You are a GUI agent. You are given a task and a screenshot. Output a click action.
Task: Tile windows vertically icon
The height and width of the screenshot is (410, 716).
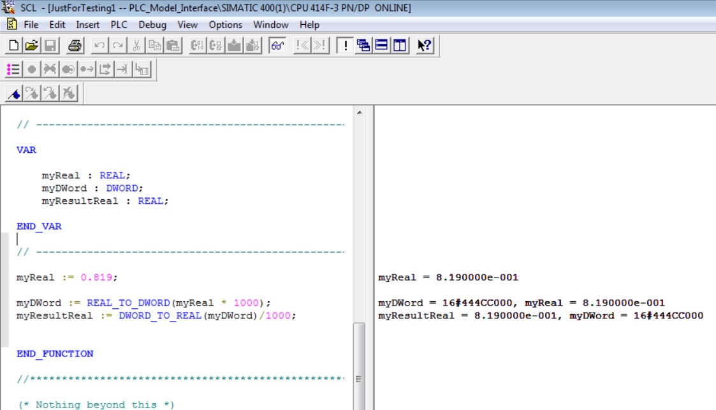pos(400,45)
